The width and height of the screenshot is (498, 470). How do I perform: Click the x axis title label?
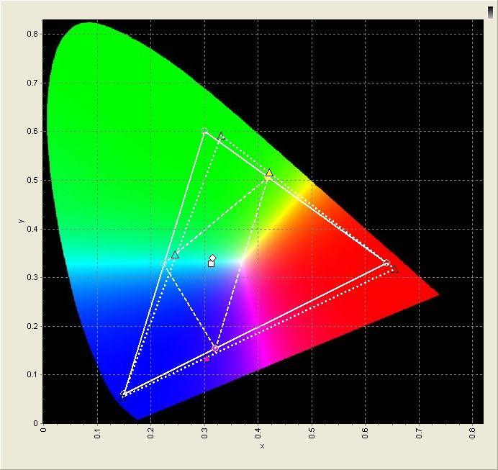[x=262, y=446]
